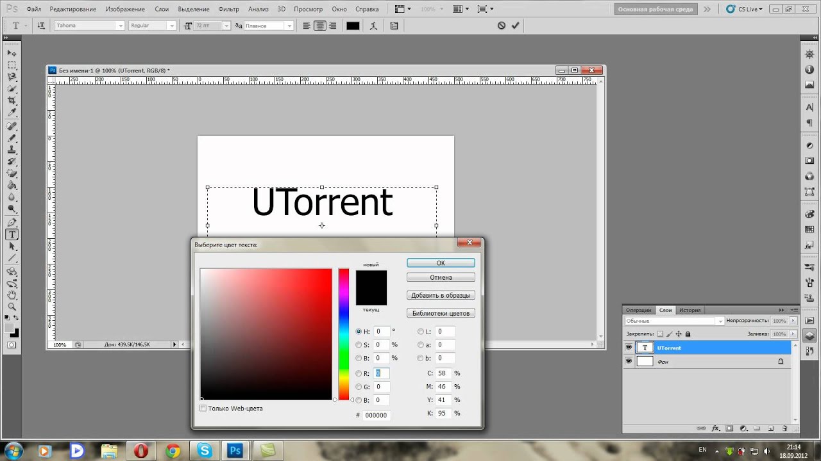Viewport: 821px width, 461px height.
Task: Click Основная рабочая среда workspace button
Action: click(x=655, y=9)
